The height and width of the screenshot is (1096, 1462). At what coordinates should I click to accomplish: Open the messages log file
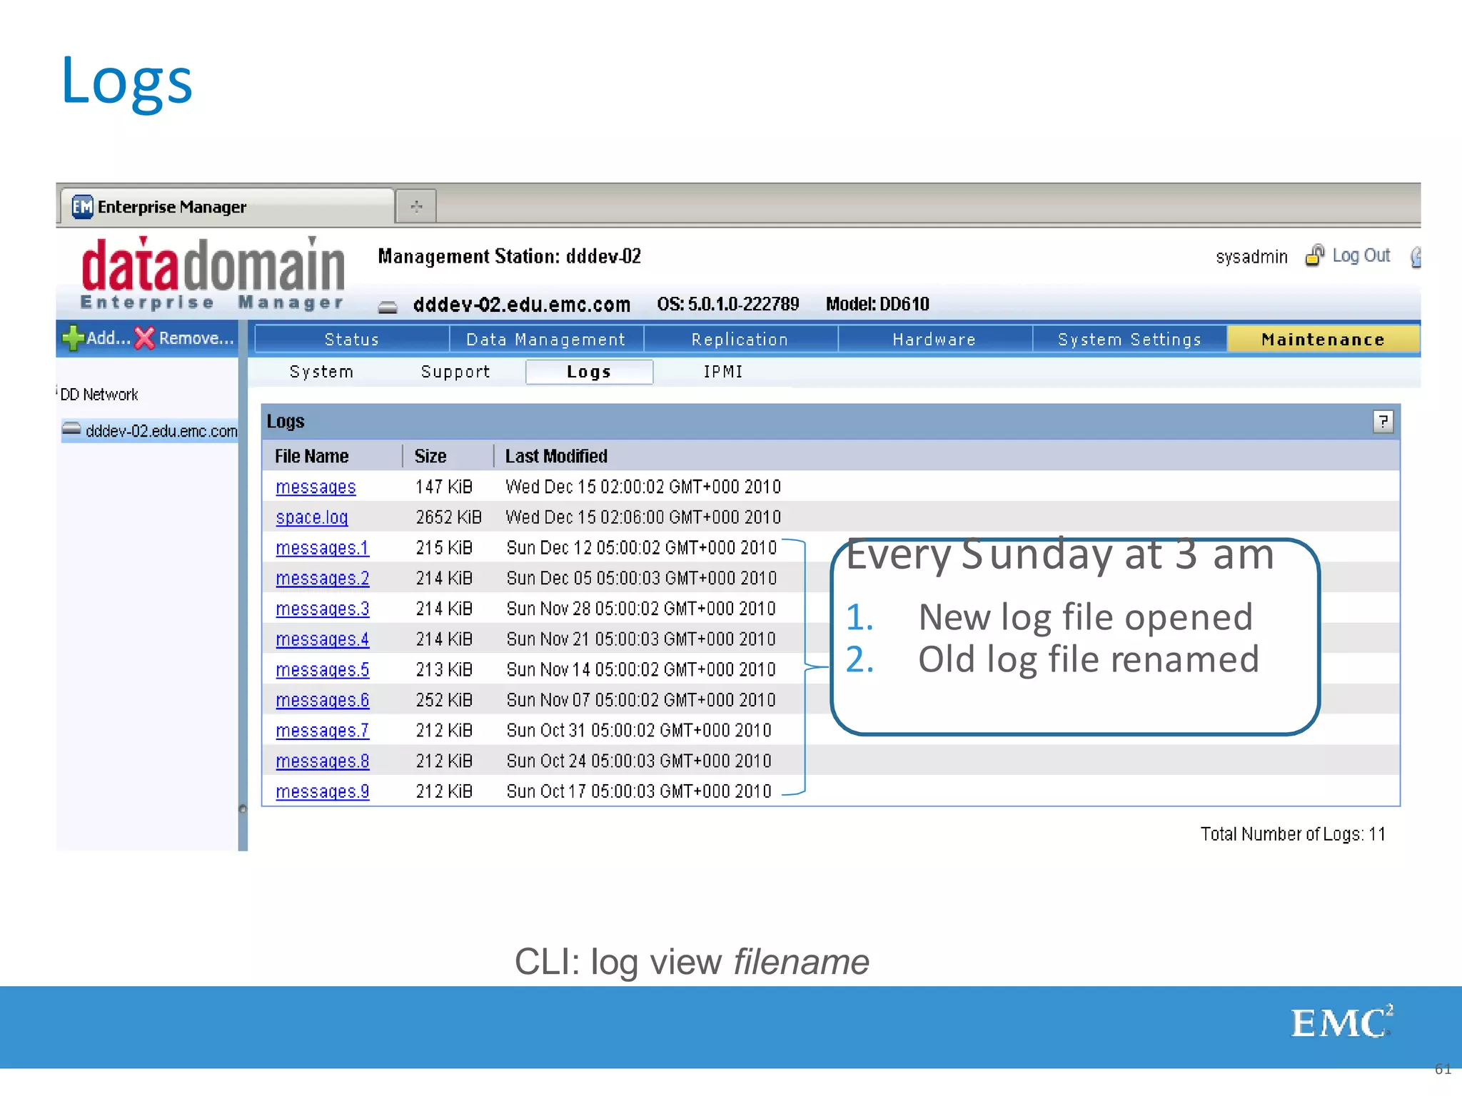pyautogui.click(x=316, y=487)
